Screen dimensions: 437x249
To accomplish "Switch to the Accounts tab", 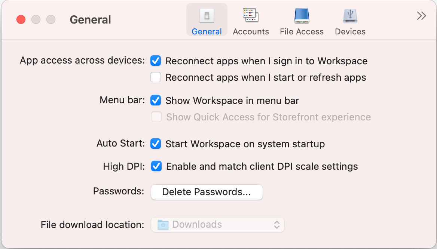I will [x=250, y=32].
